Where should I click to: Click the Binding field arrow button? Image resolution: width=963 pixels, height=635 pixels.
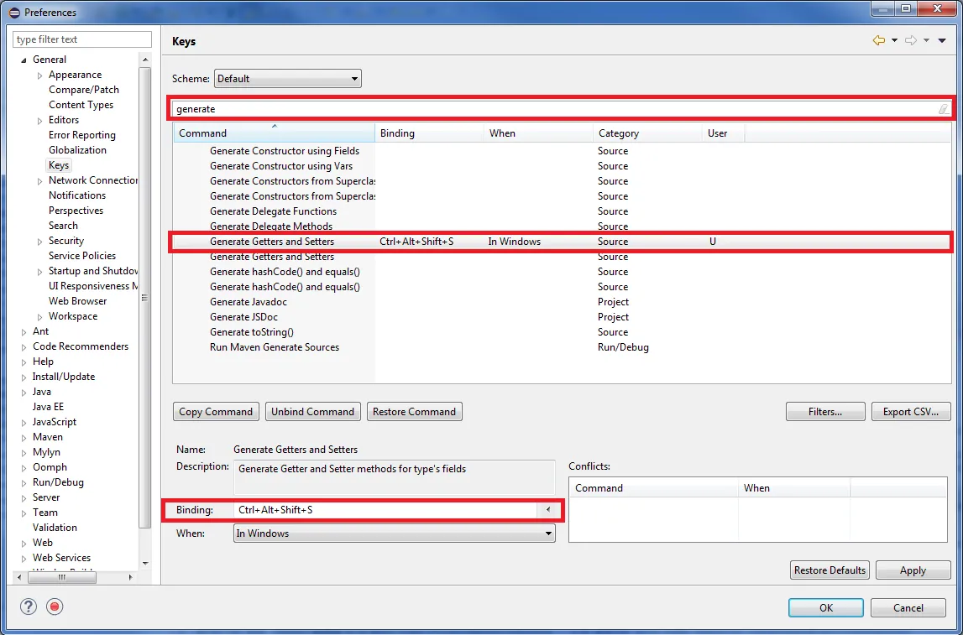tap(547, 510)
